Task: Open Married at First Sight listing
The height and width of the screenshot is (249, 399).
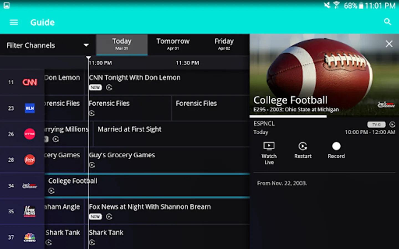Action: pyautogui.click(x=171, y=134)
